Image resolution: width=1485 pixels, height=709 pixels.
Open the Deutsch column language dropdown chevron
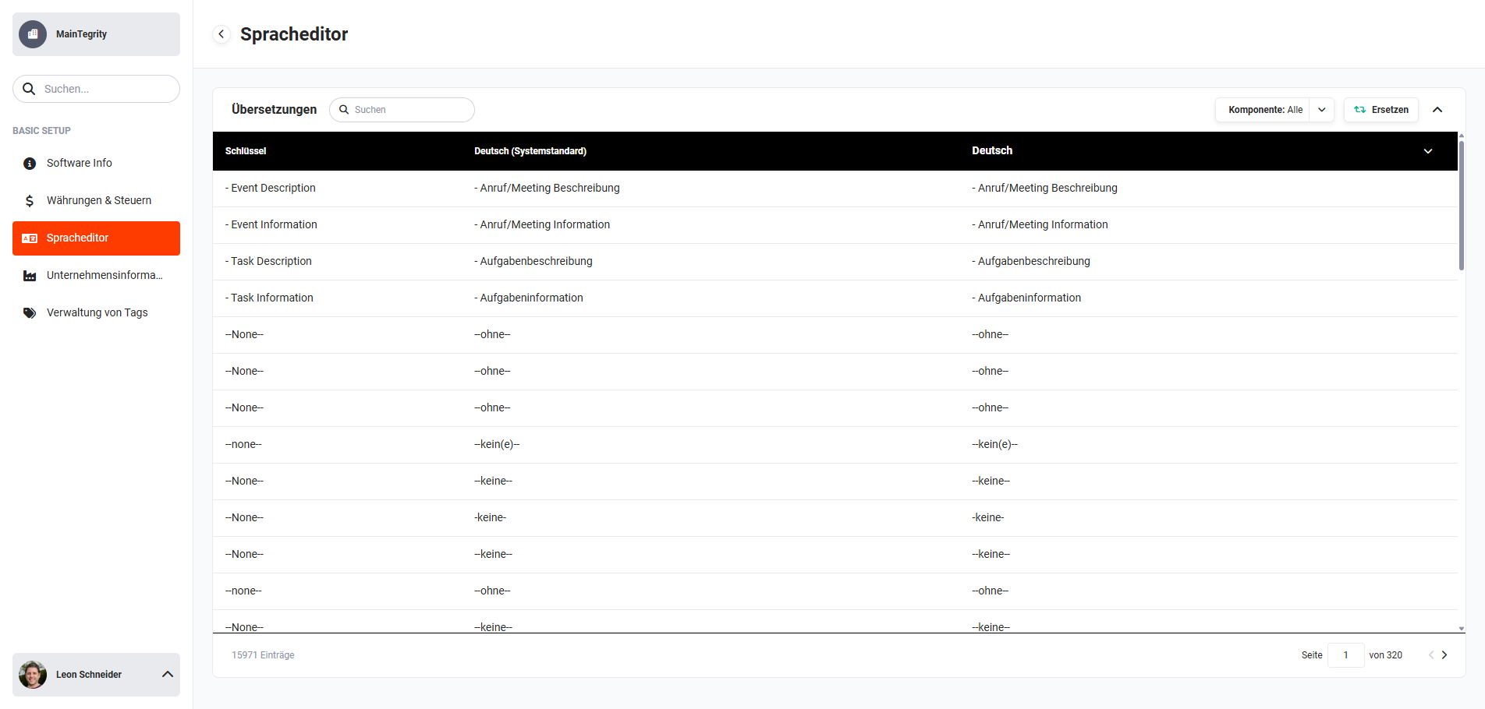(1428, 151)
